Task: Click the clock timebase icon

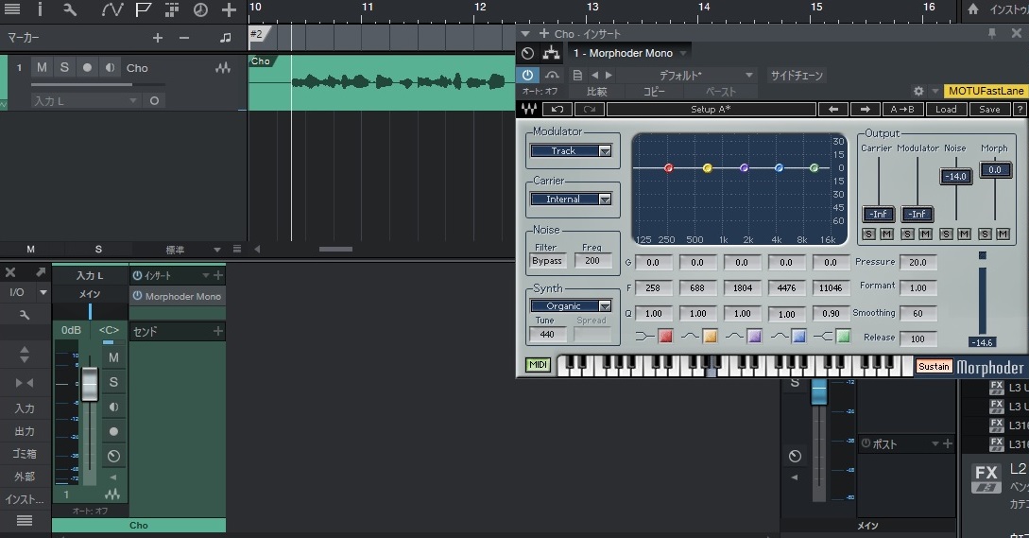Action: [x=200, y=9]
